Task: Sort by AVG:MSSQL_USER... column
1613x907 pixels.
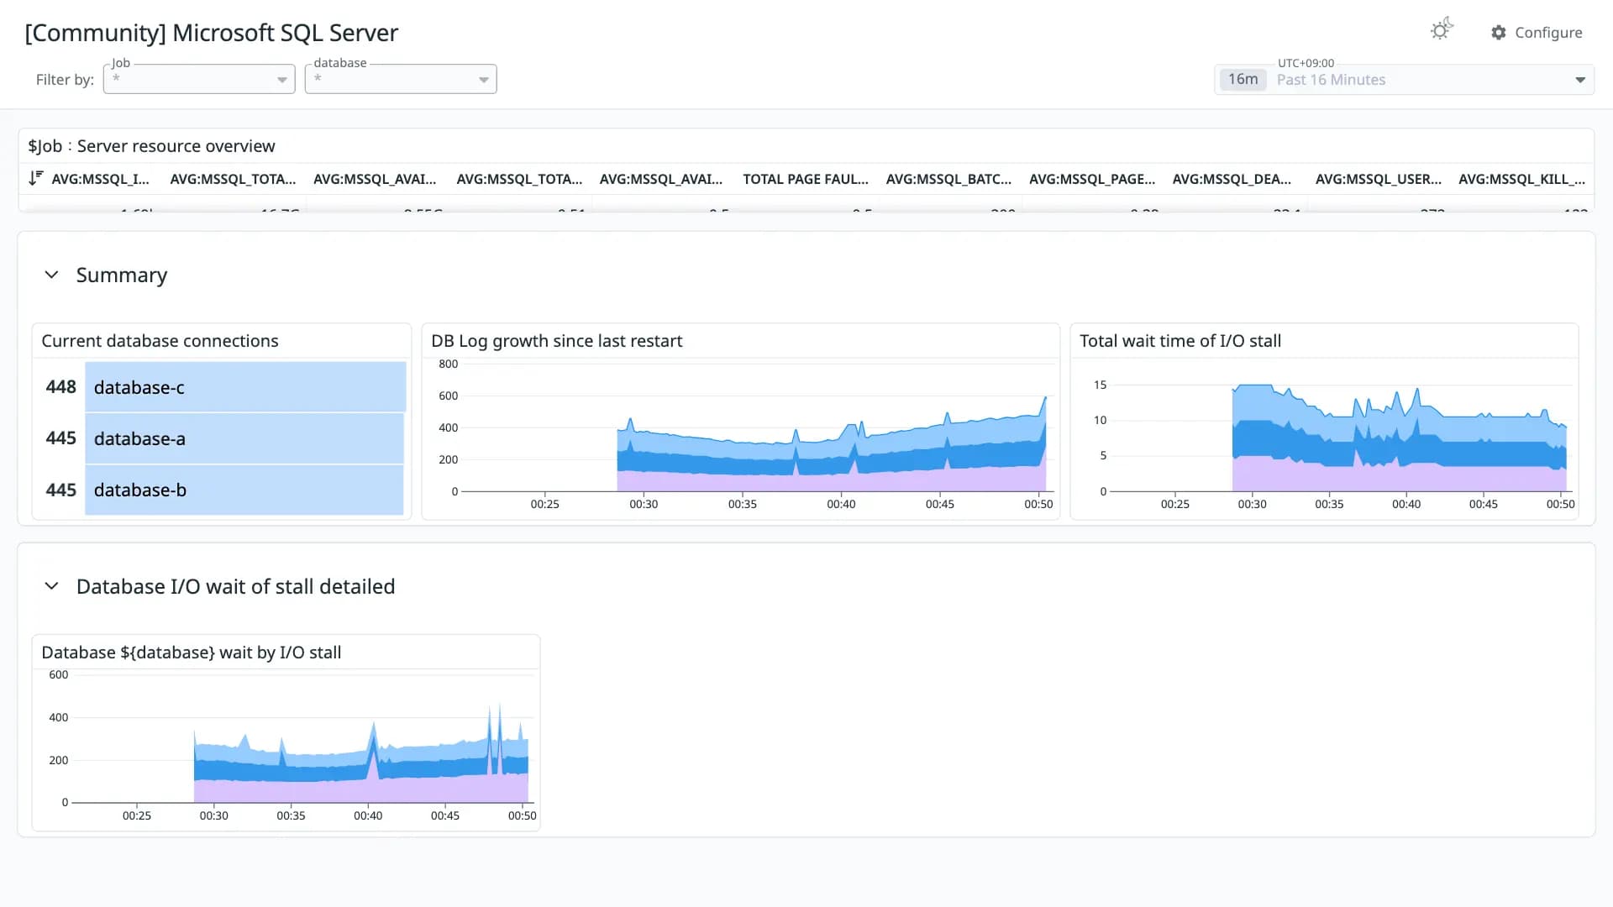Action: point(1379,179)
